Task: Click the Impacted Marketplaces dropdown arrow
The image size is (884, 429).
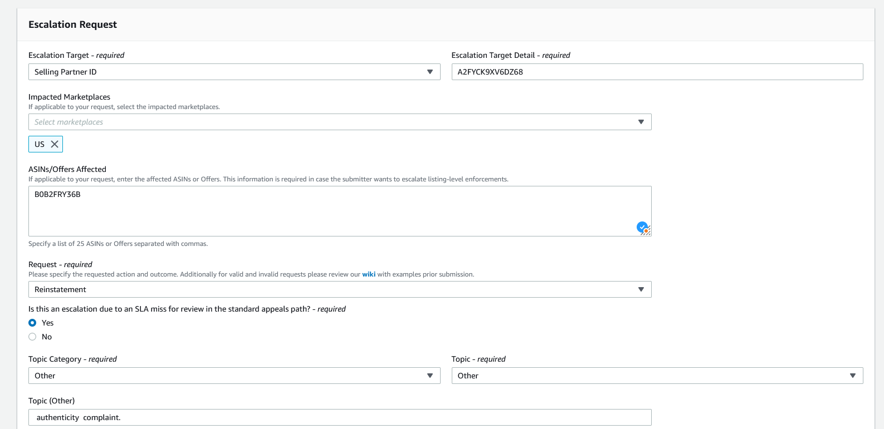Action: click(641, 122)
